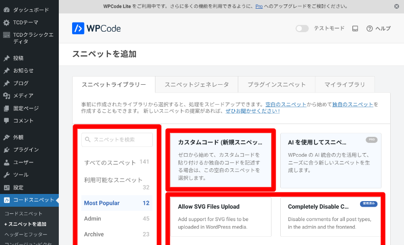Toggle the テストモード switch
The height and width of the screenshot is (245, 404).
pos(302,28)
